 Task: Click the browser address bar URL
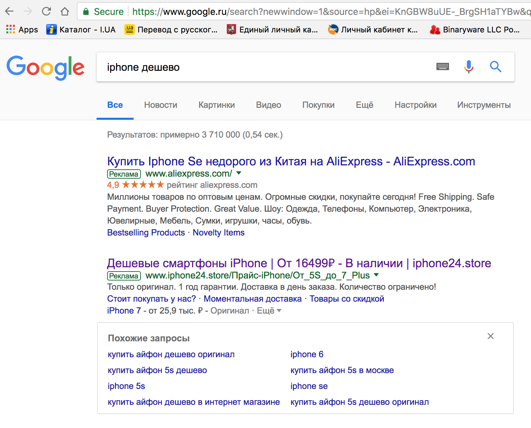(331, 12)
